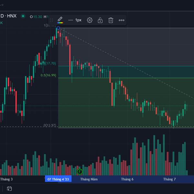Viewport: 194px width, 194px height.
Task: Click the open price value 15.30
Action: point(38,17)
